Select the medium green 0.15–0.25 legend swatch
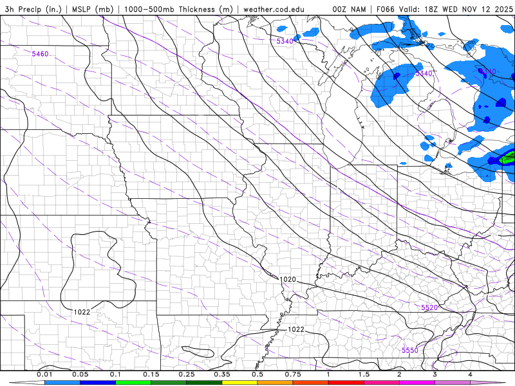The height and width of the screenshot is (386, 515). click(x=169, y=383)
